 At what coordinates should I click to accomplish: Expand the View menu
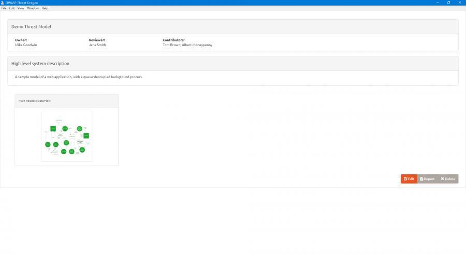tap(21, 8)
